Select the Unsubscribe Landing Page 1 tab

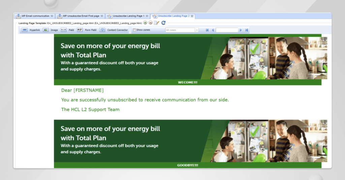point(128,16)
